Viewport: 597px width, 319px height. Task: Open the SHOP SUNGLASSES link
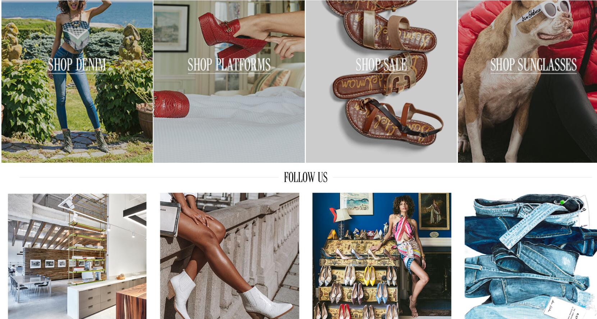(x=533, y=65)
